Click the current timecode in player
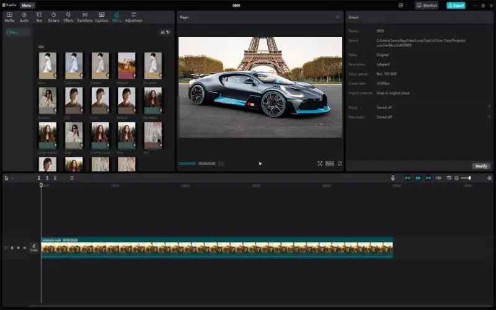 [x=187, y=164]
